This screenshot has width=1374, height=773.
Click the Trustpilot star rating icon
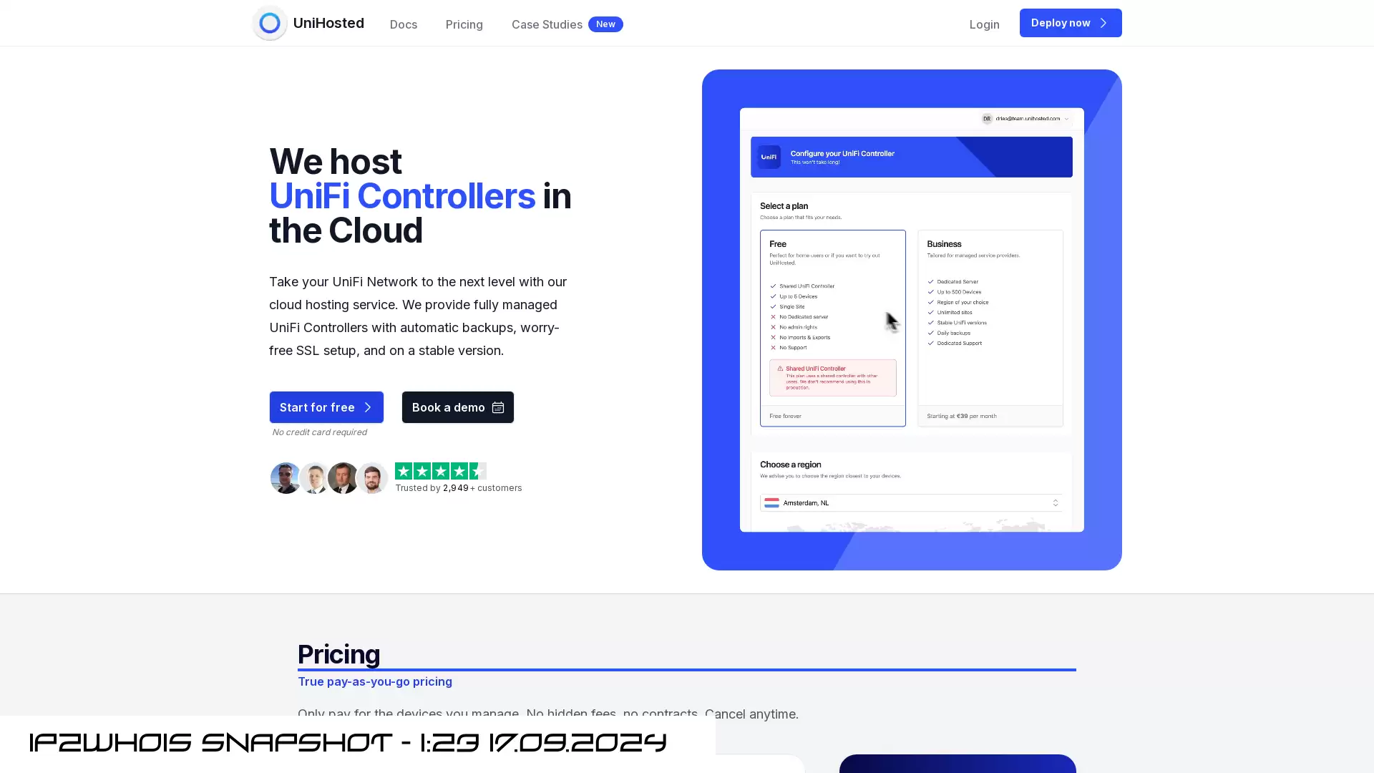point(441,470)
